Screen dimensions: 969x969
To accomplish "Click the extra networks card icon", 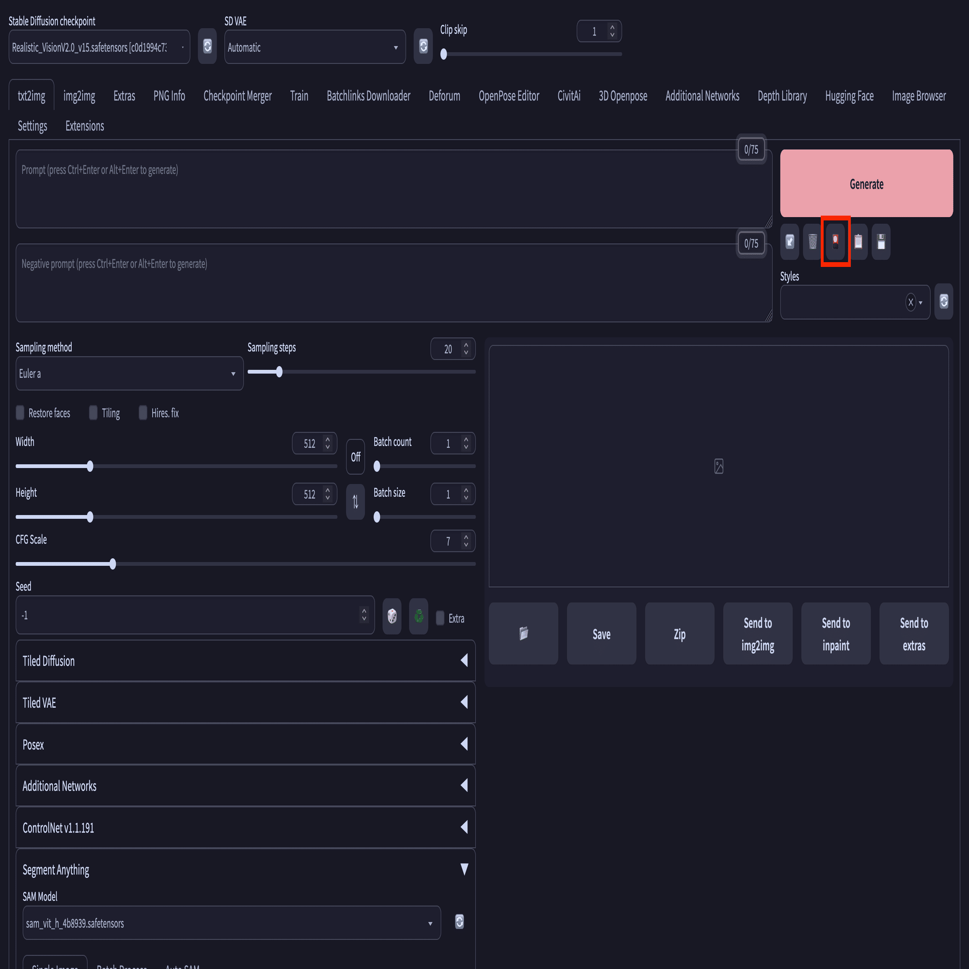I will [x=835, y=242].
